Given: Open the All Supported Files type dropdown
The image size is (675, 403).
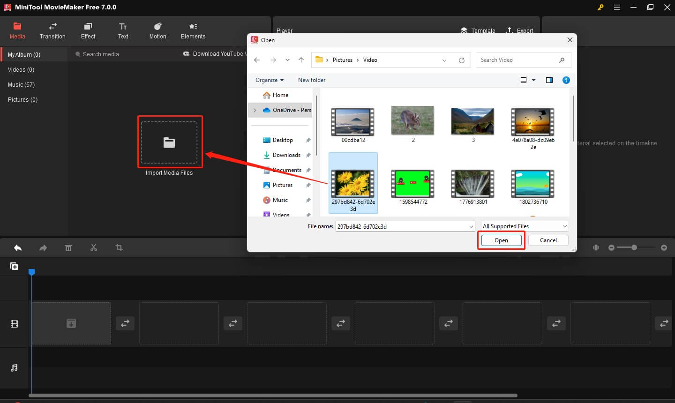Looking at the screenshot, I should 525,226.
